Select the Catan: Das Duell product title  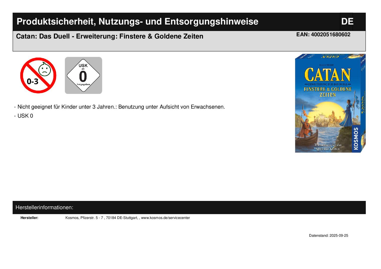(x=110, y=37)
